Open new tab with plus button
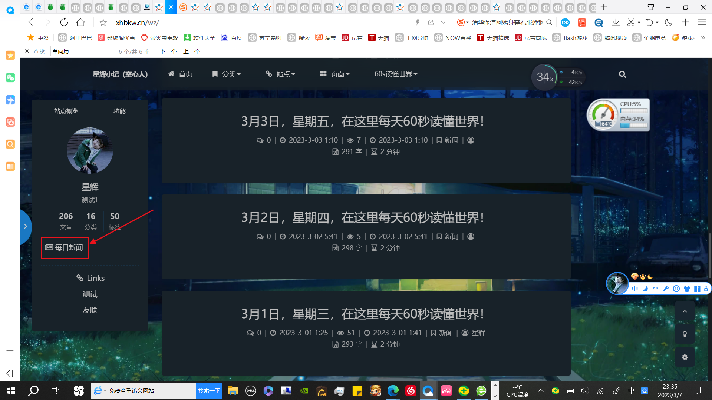This screenshot has width=712, height=400. [x=604, y=7]
